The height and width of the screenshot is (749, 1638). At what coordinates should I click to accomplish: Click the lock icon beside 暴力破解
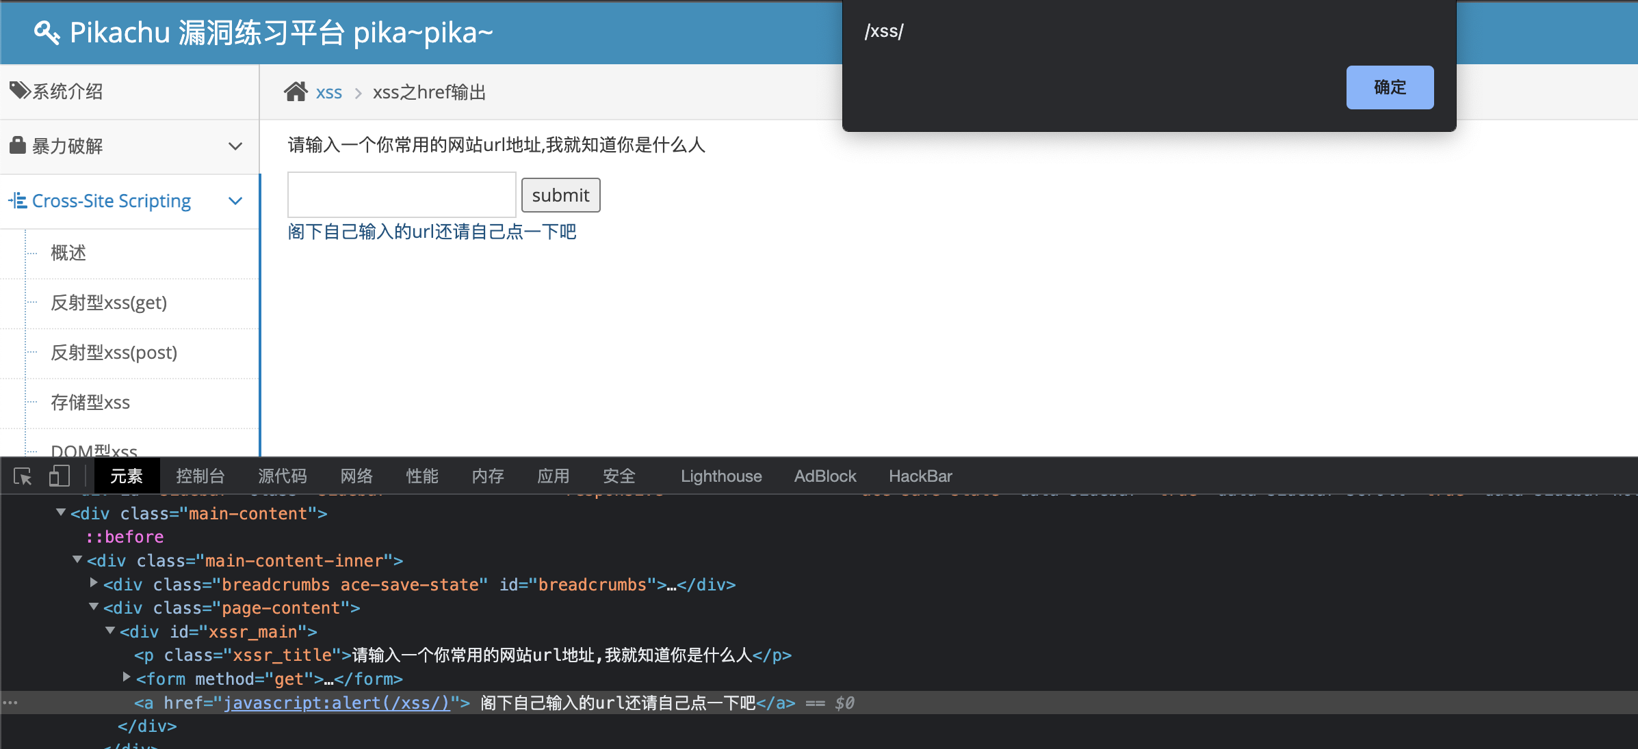point(18,145)
